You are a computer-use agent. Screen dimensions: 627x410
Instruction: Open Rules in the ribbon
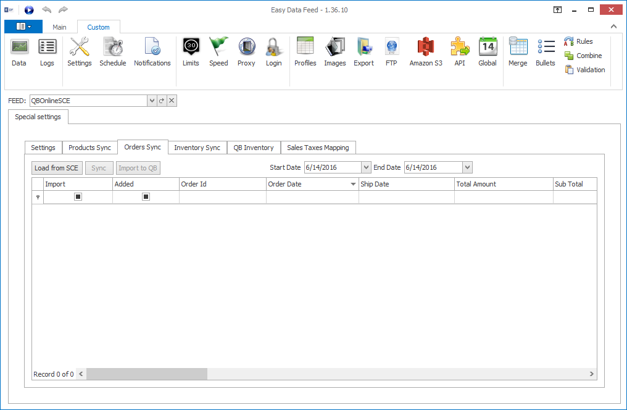[x=578, y=41]
